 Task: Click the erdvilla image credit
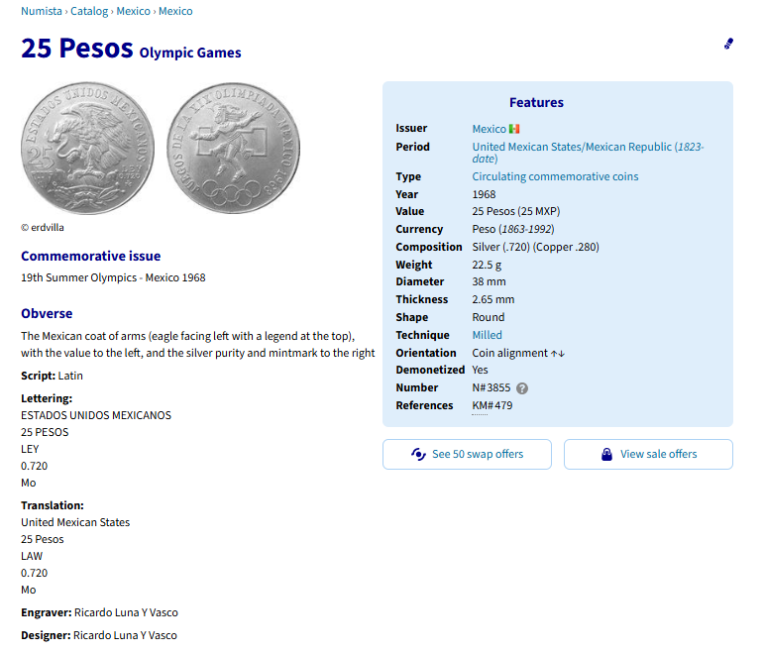[x=46, y=227]
